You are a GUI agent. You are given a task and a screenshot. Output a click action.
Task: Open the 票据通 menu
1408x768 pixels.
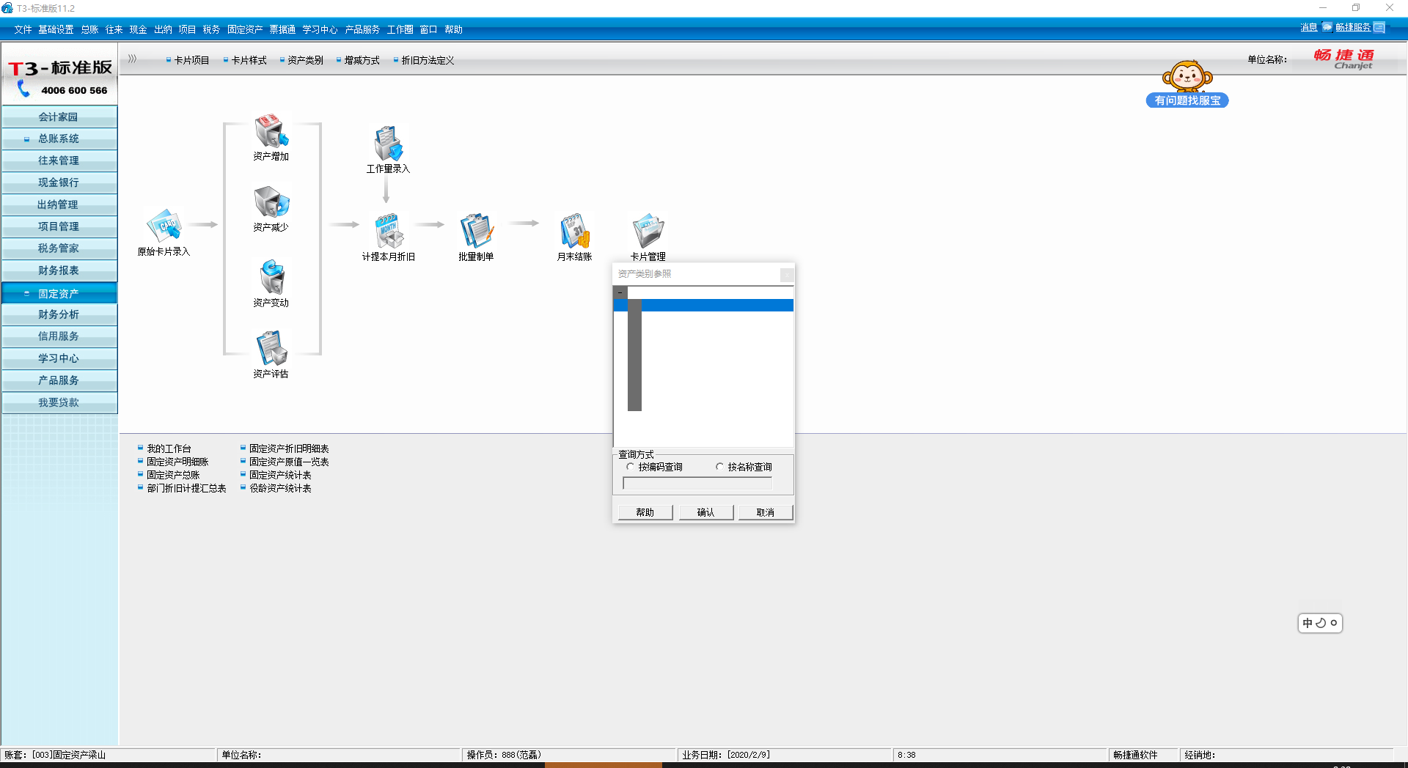pyautogui.click(x=282, y=29)
